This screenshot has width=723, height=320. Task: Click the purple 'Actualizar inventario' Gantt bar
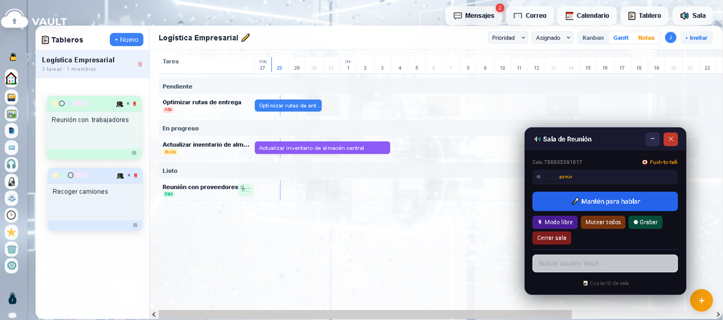click(323, 148)
